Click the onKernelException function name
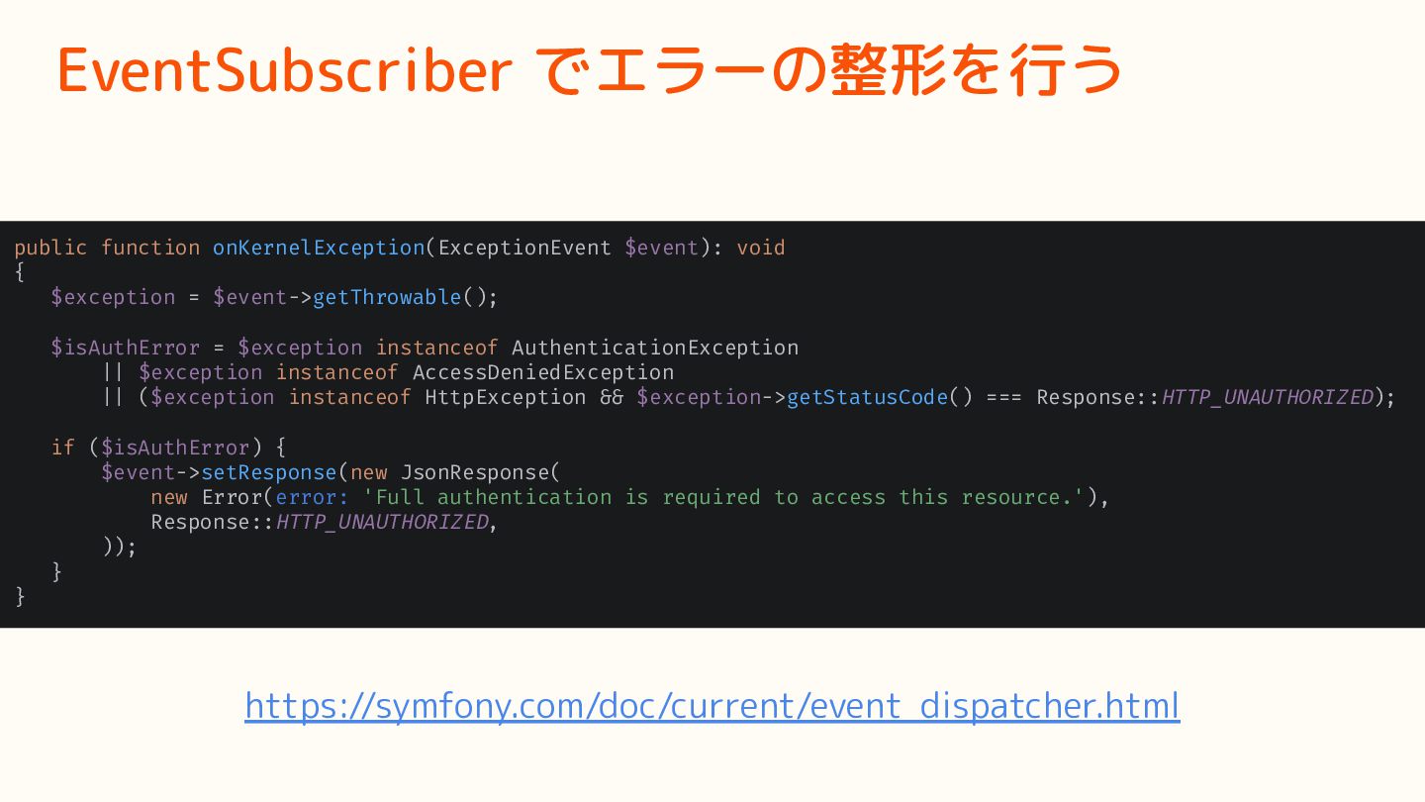This screenshot has height=802, width=1425. click(x=319, y=248)
